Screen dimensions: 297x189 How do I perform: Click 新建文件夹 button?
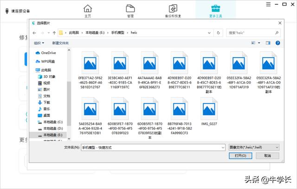60,43
